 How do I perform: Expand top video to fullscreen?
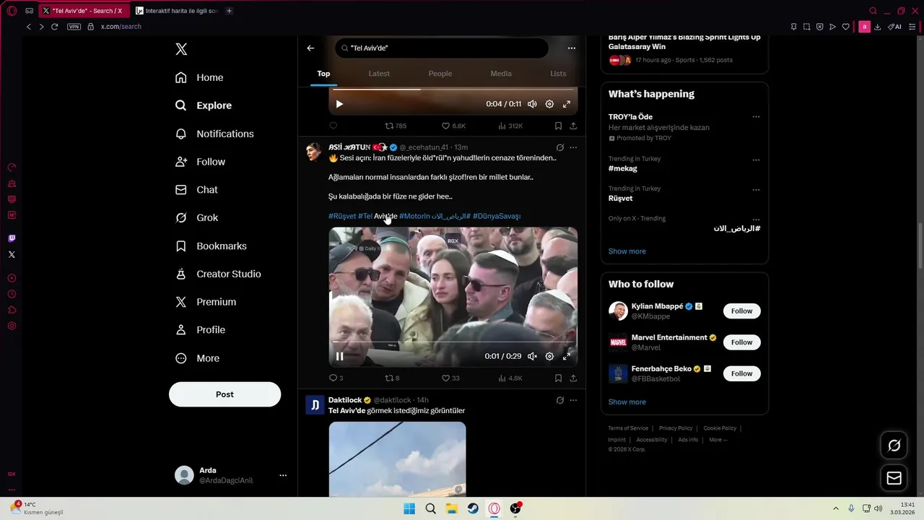point(567,104)
